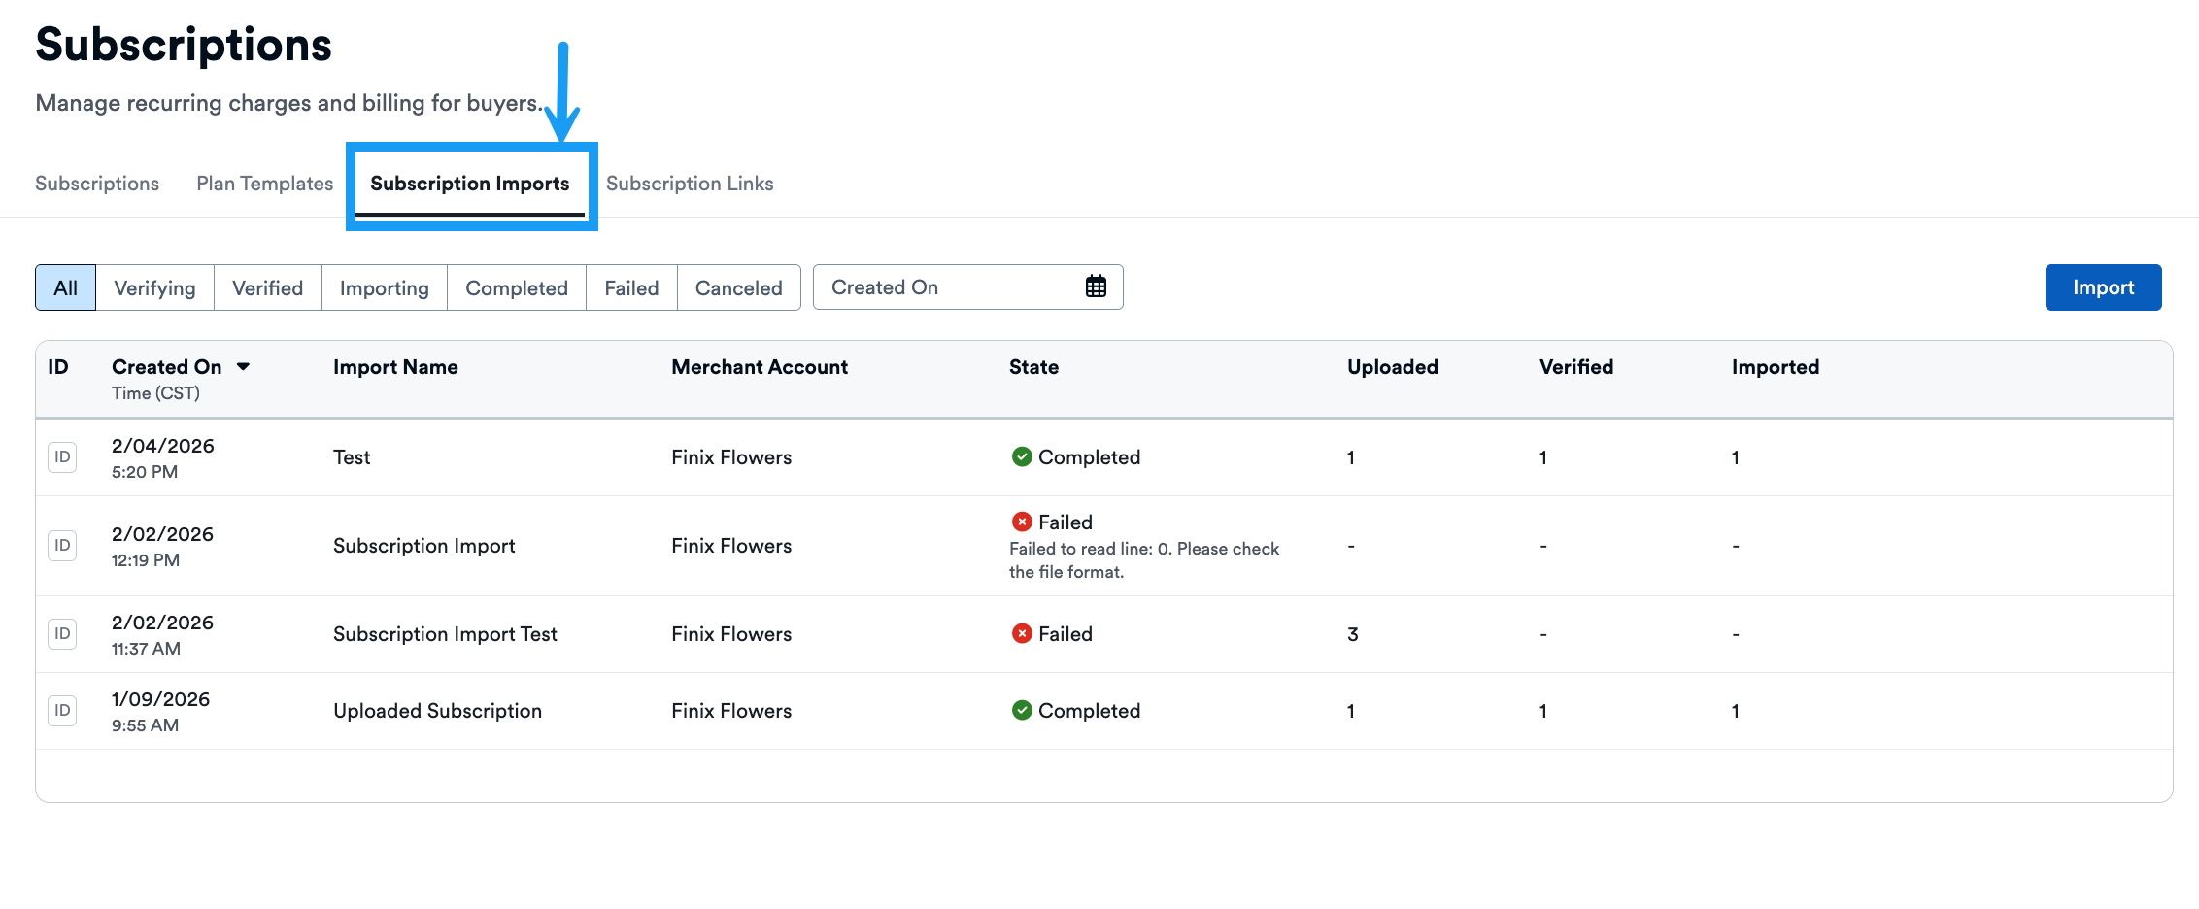This screenshot has height=909, width=2199.
Task: Open the Subscription Links tab
Action: point(690,184)
